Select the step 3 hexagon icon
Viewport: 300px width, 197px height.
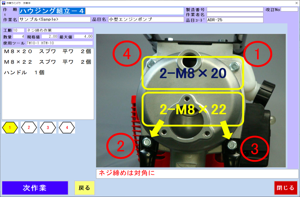48,128
